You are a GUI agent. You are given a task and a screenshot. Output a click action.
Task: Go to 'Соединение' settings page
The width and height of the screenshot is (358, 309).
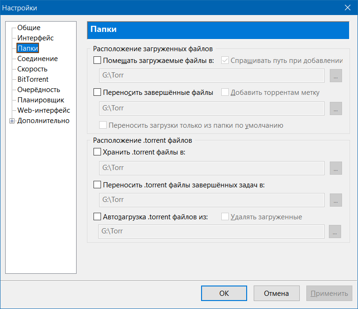click(x=38, y=59)
